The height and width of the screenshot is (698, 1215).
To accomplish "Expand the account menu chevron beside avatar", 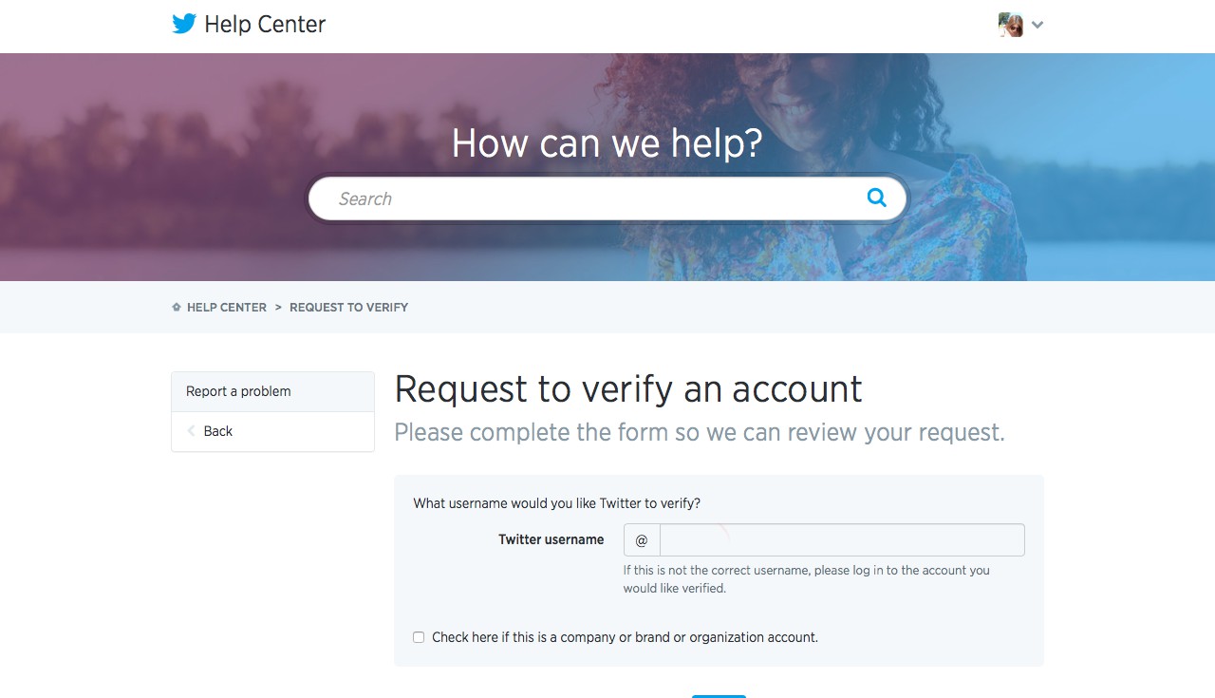I will [x=1037, y=26].
